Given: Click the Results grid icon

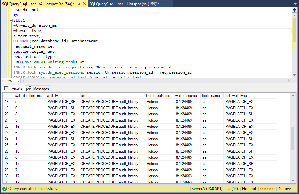Looking at the screenshot, I should (x=7, y=88).
